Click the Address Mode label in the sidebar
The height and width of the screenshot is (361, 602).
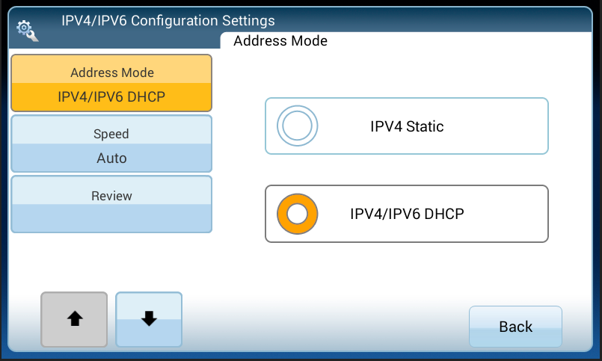click(111, 72)
